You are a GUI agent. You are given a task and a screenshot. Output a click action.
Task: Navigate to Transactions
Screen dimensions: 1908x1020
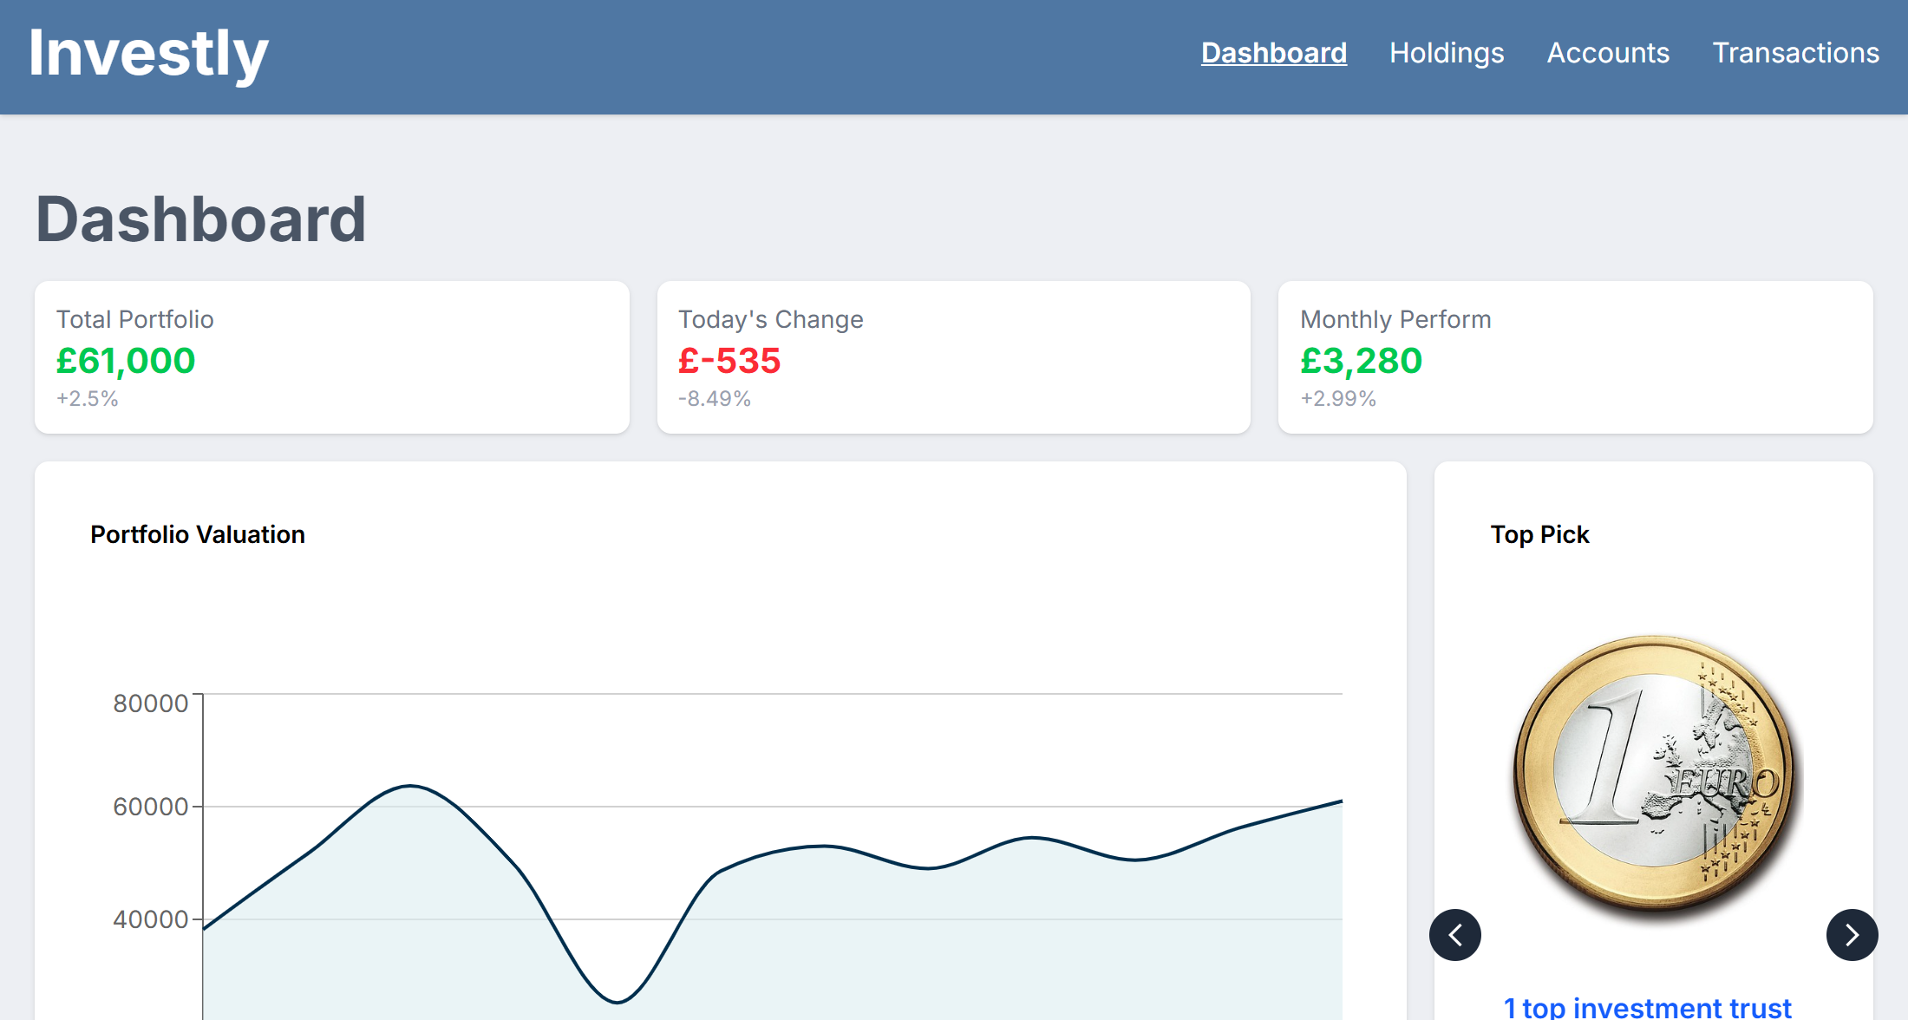pyautogui.click(x=1795, y=53)
